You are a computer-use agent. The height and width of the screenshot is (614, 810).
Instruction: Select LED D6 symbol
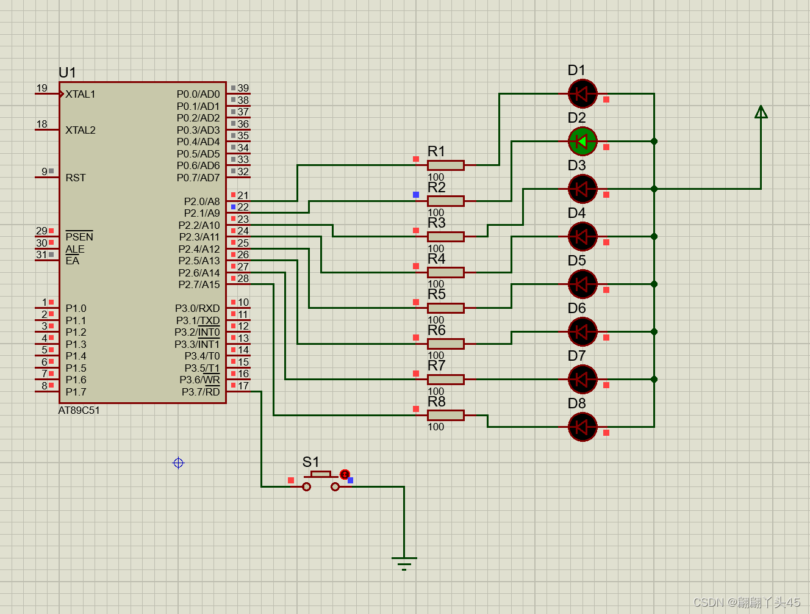point(582,332)
